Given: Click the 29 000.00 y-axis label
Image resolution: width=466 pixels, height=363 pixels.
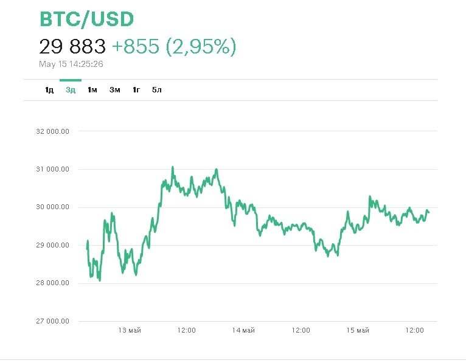Looking at the screenshot, I should pos(53,245).
